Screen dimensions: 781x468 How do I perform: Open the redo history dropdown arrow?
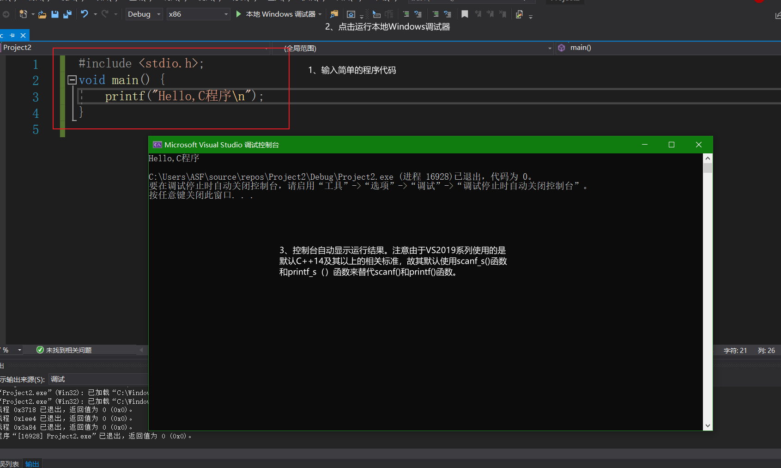115,14
